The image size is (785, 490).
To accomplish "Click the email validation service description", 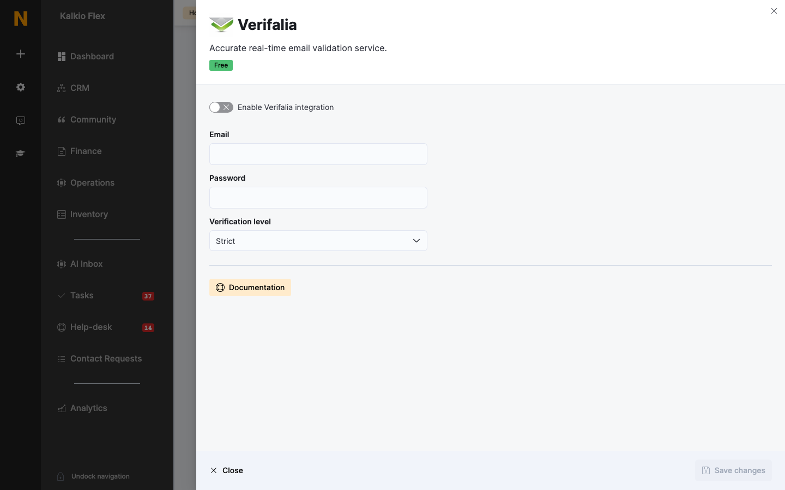I will tap(298, 48).
